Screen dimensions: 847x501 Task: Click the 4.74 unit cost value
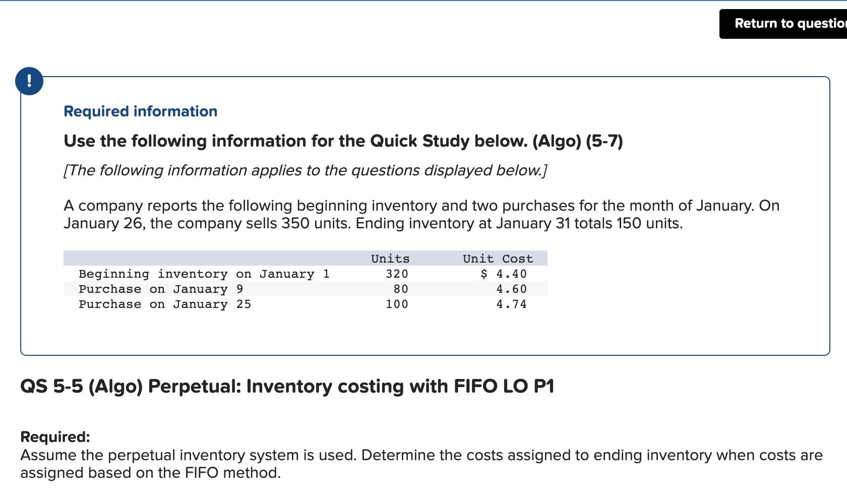tap(511, 304)
